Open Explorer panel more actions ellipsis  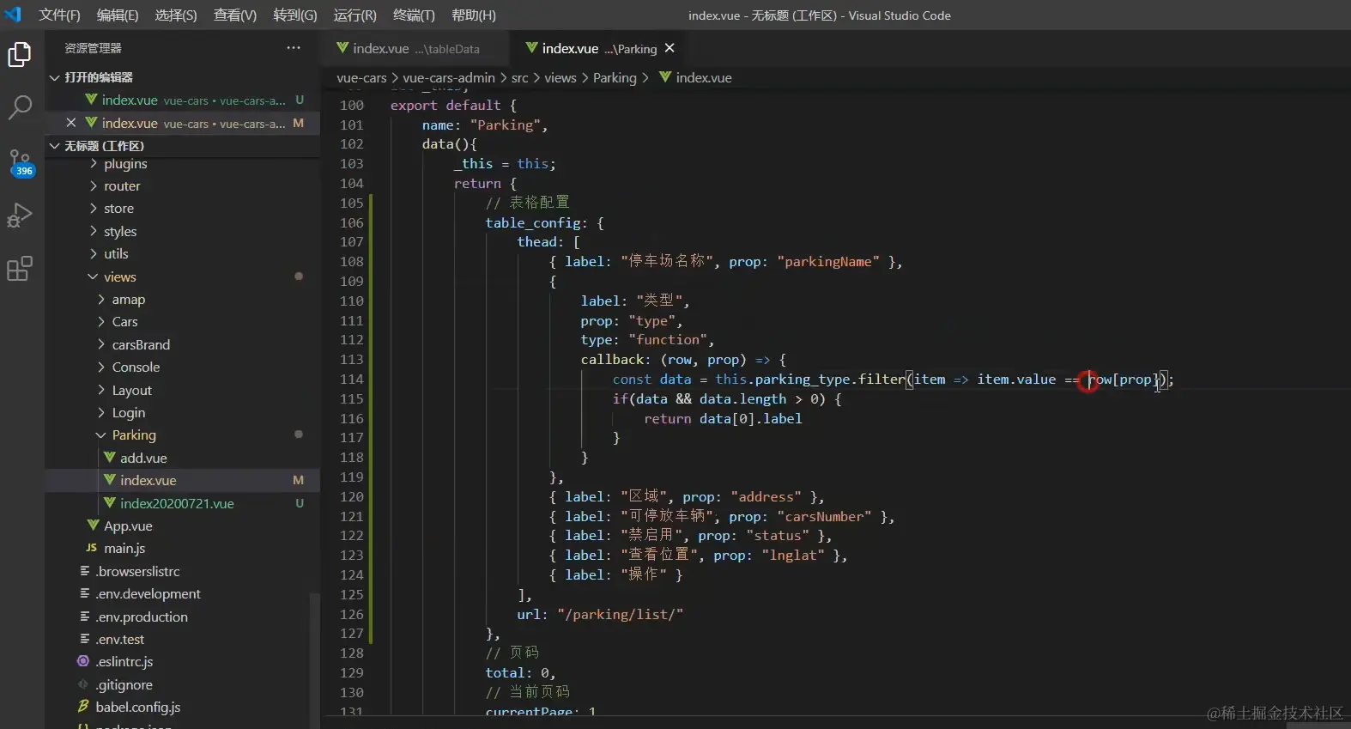pos(294,48)
